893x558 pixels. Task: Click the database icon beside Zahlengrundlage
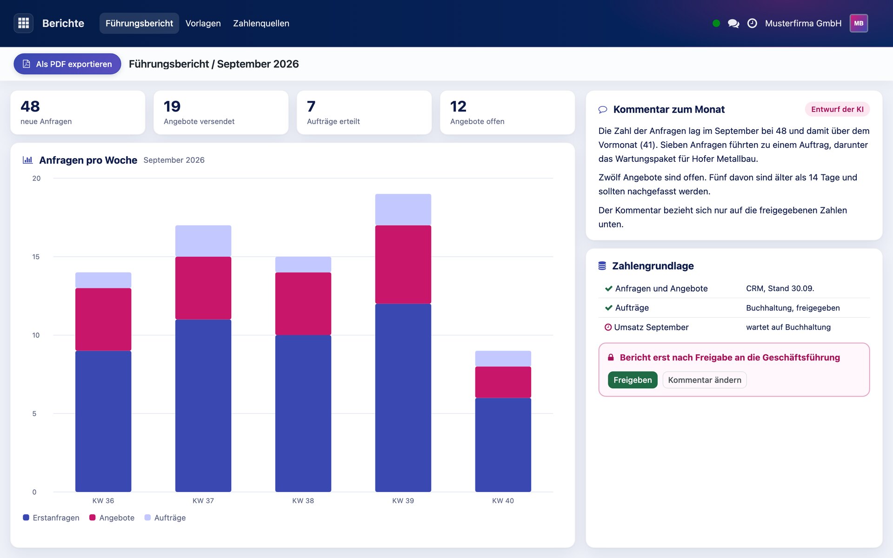602,266
